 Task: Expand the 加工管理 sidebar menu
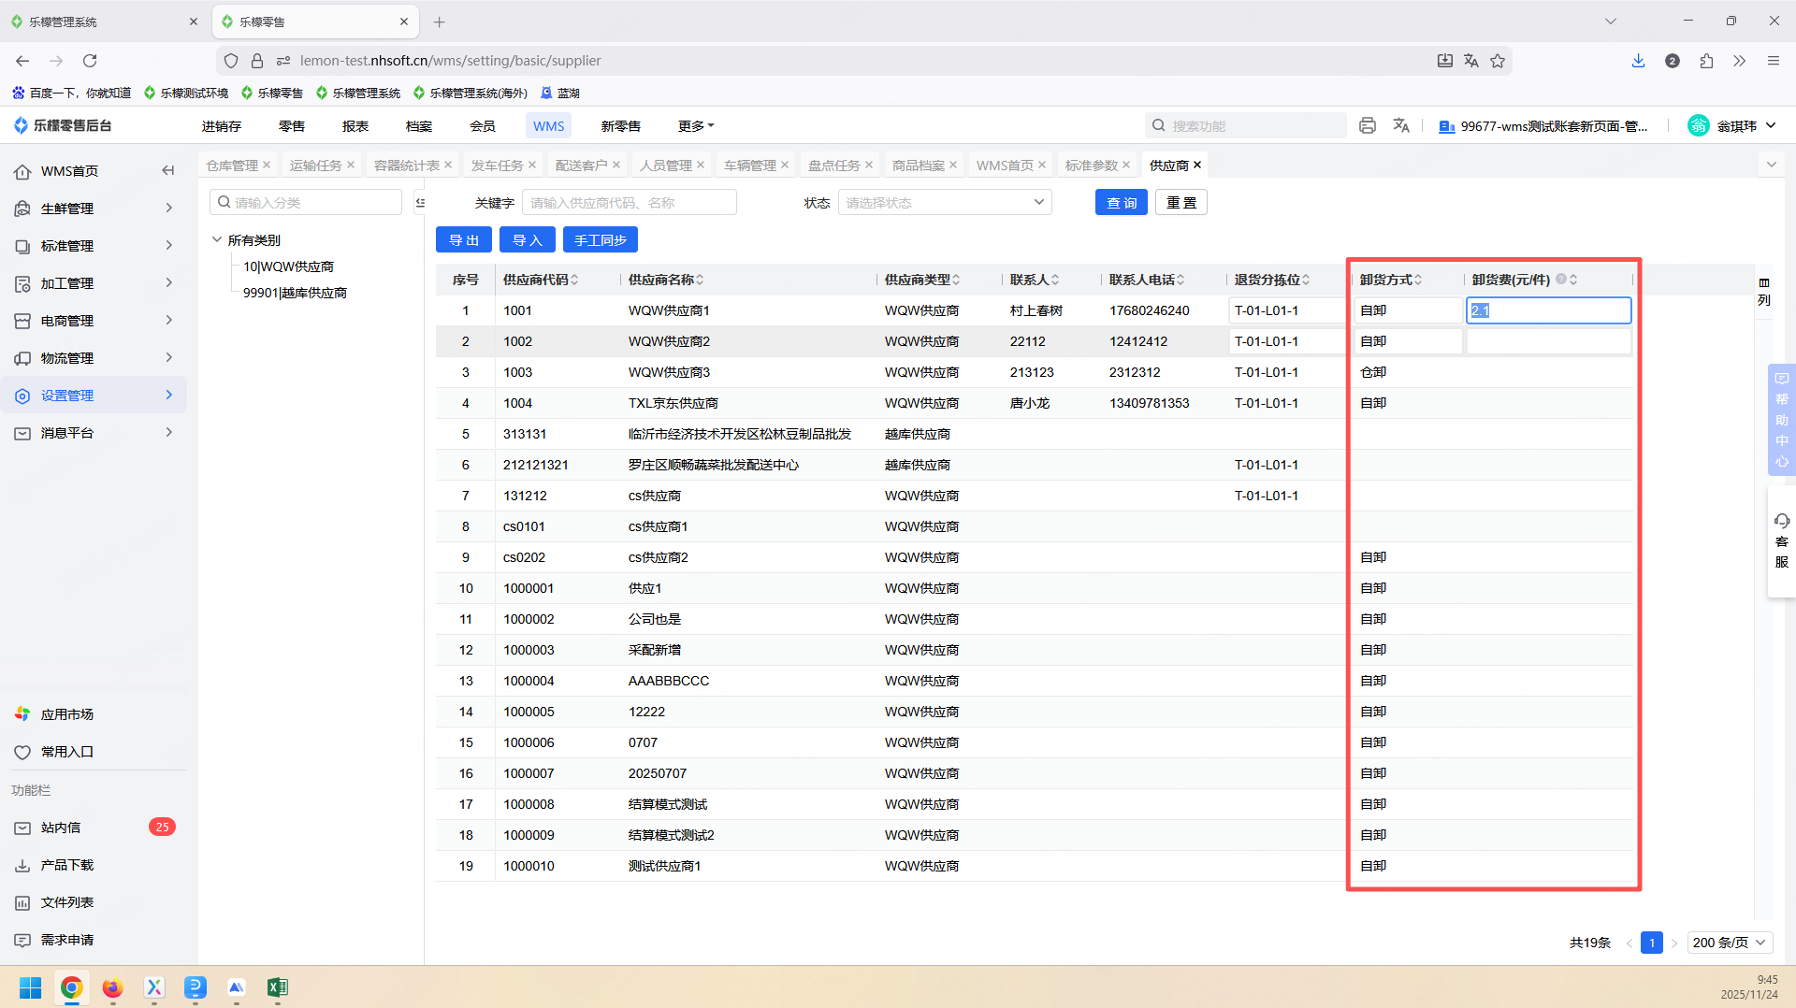tap(94, 283)
